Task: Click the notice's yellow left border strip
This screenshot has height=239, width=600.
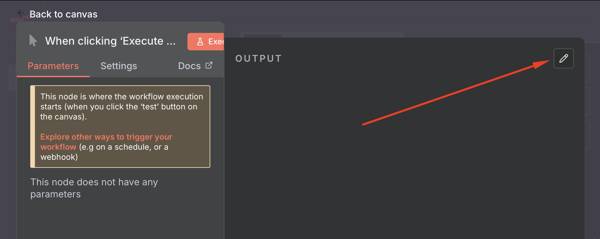Action: click(33, 126)
